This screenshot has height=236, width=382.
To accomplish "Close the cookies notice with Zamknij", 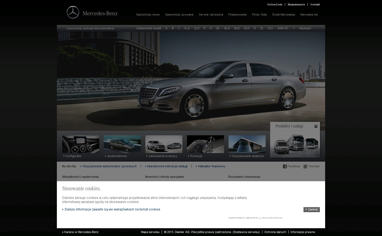I will coord(311,209).
